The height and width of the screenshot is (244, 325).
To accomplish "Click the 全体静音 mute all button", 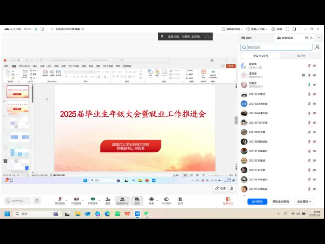I will point(257,201).
